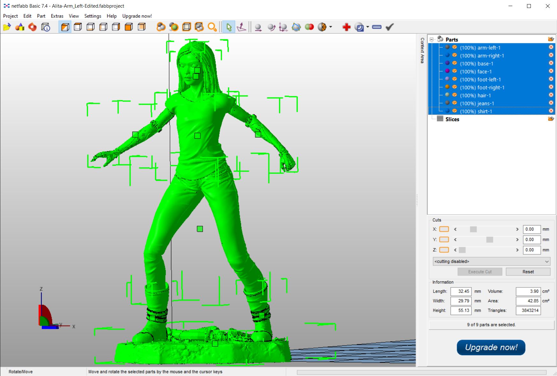Click the scale part icon
This screenshot has width=557, height=376.
click(x=283, y=27)
